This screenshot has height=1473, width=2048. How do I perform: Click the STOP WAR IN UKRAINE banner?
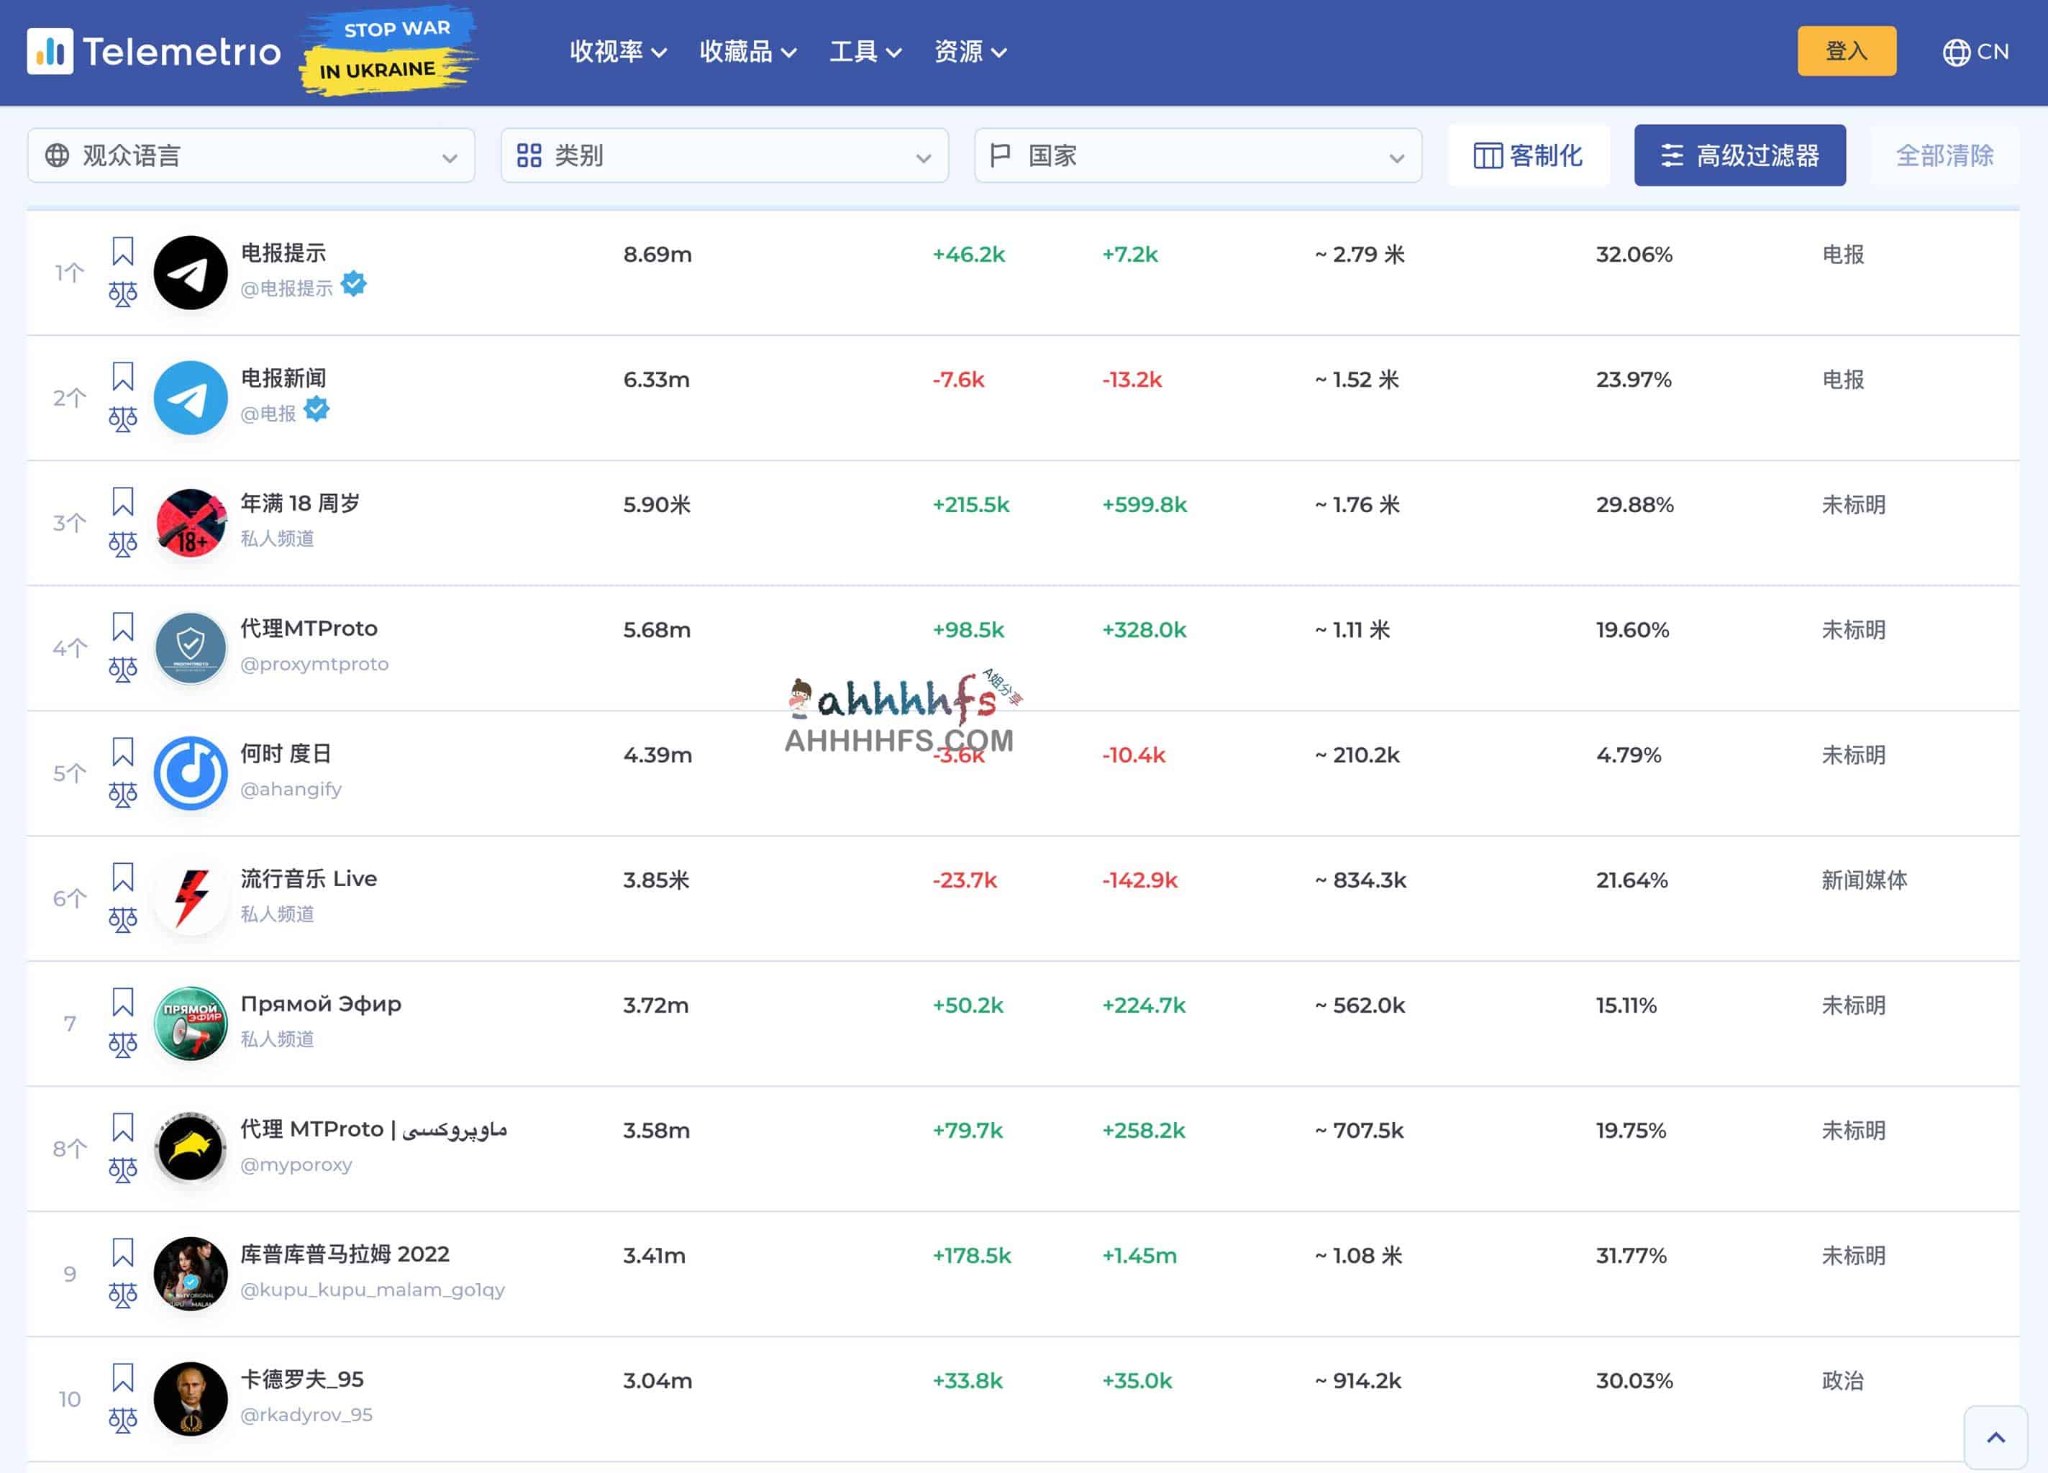pos(388,50)
